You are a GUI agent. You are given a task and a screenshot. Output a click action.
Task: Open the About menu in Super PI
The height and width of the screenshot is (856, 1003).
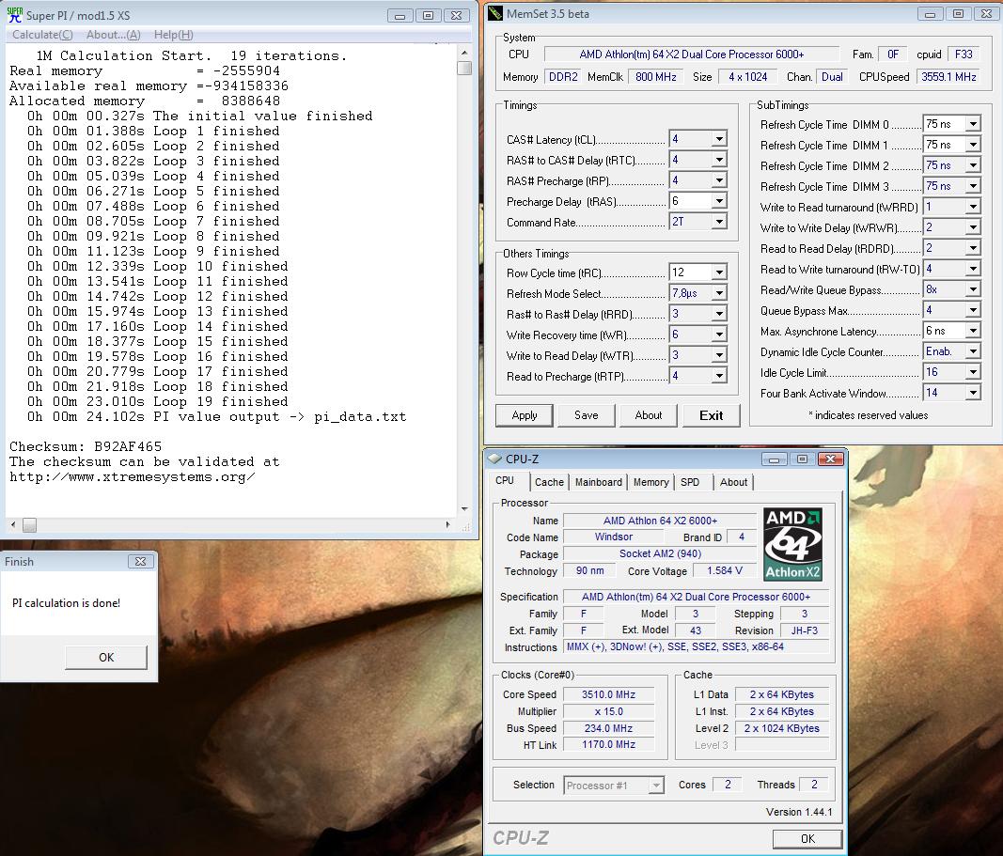tap(113, 35)
